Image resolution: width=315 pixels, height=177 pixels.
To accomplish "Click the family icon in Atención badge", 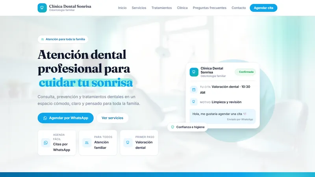I will pyautogui.click(x=43, y=39).
